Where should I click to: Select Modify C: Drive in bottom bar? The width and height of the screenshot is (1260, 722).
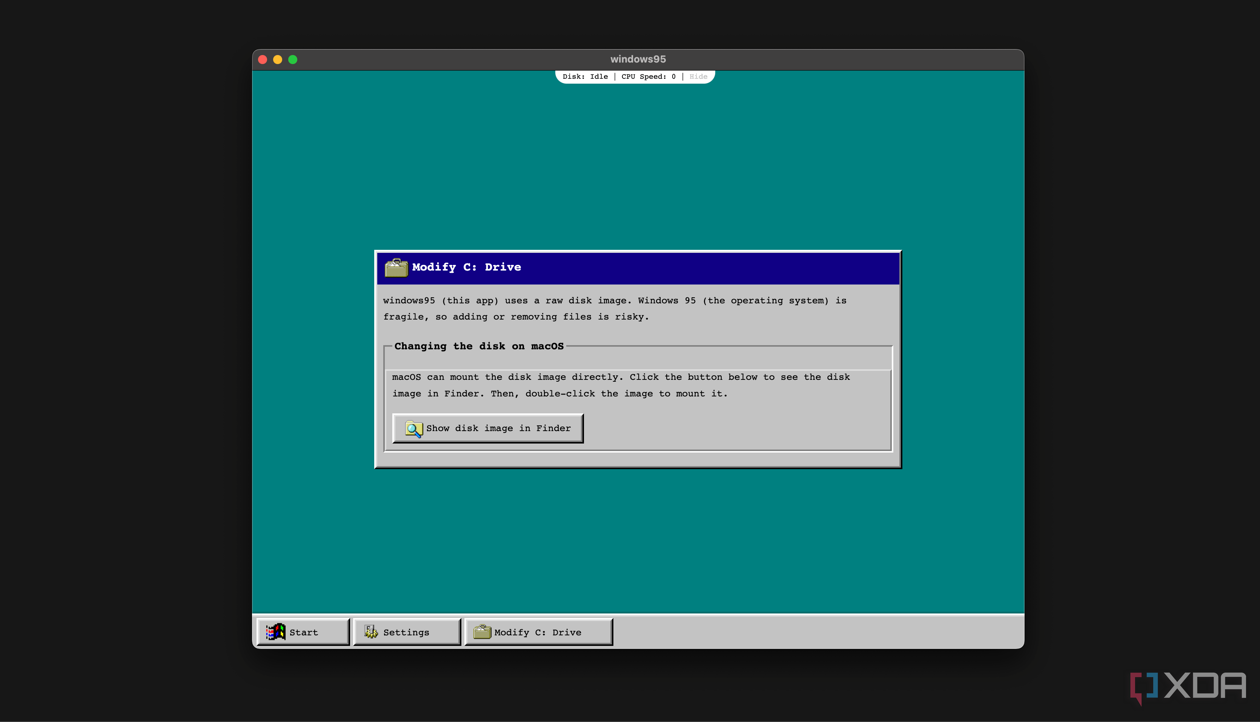coord(538,632)
